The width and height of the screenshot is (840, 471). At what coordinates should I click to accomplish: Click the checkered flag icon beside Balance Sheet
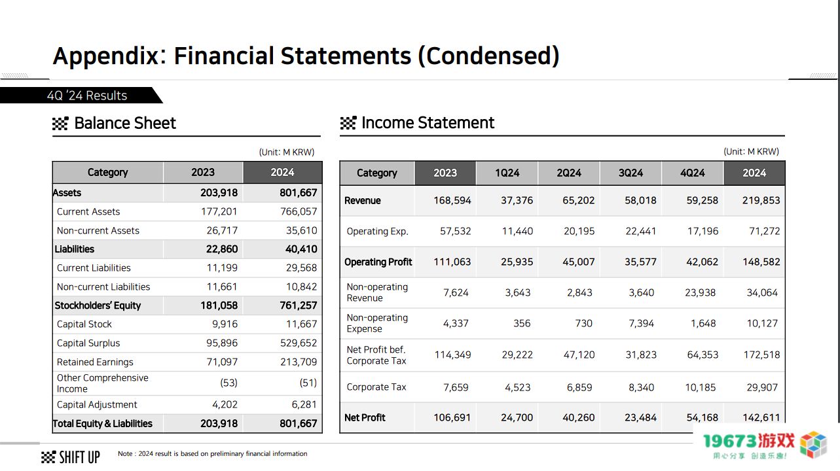click(60, 124)
